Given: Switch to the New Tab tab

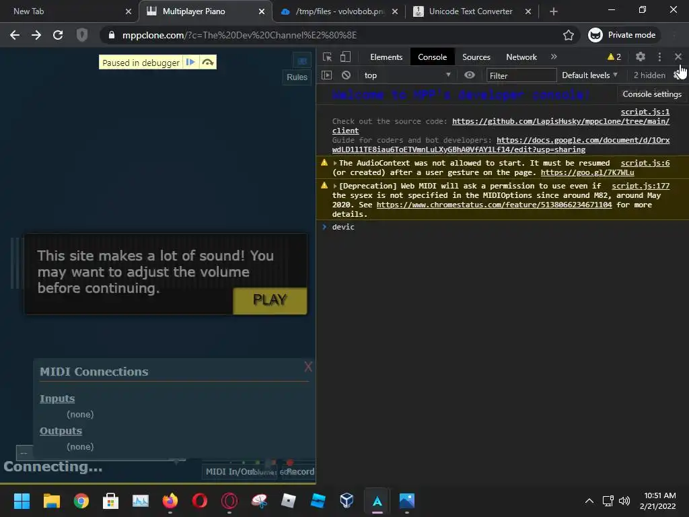Looking at the screenshot, I should [x=69, y=11].
